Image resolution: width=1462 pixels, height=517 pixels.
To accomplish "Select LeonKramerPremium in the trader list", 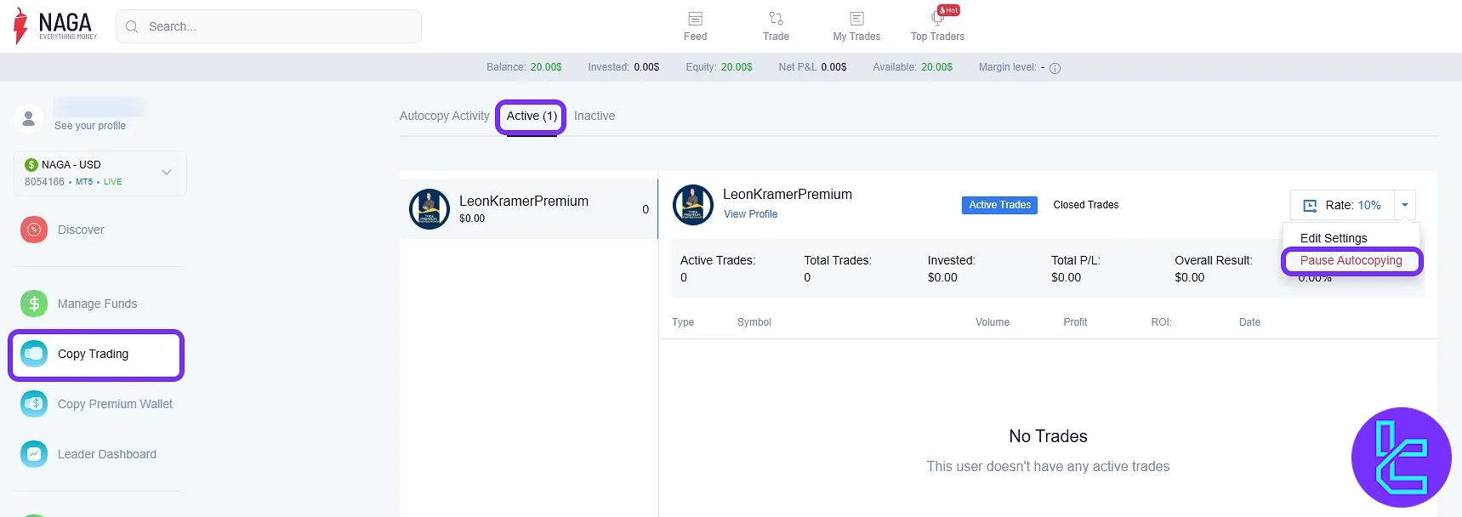I will pyautogui.click(x=528, y=209).
